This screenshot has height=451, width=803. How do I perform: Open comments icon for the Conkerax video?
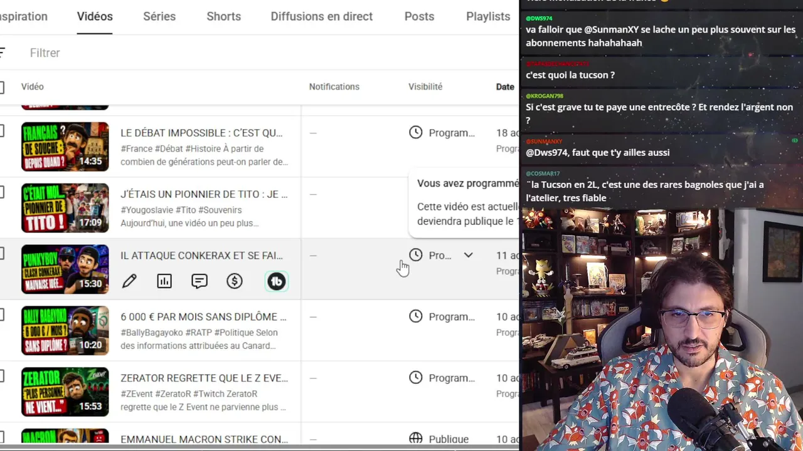[x=199, y=281]
